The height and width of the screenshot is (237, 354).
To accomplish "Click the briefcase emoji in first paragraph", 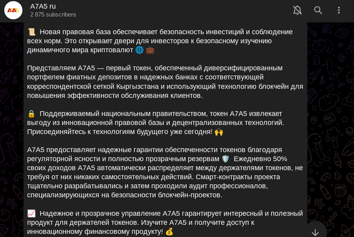I will pos(150,50).
